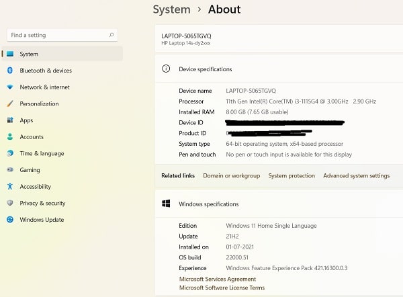Click the Network wifi icon
This screenshot has width=403, height=297.
(x=10, y=87)
